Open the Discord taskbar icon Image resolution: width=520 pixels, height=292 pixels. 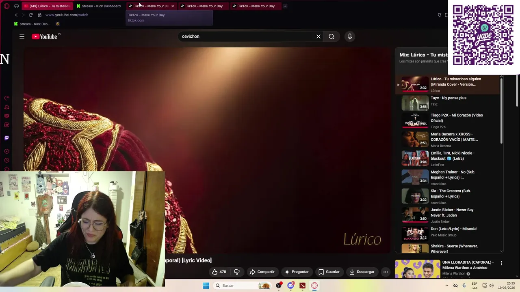290,286
